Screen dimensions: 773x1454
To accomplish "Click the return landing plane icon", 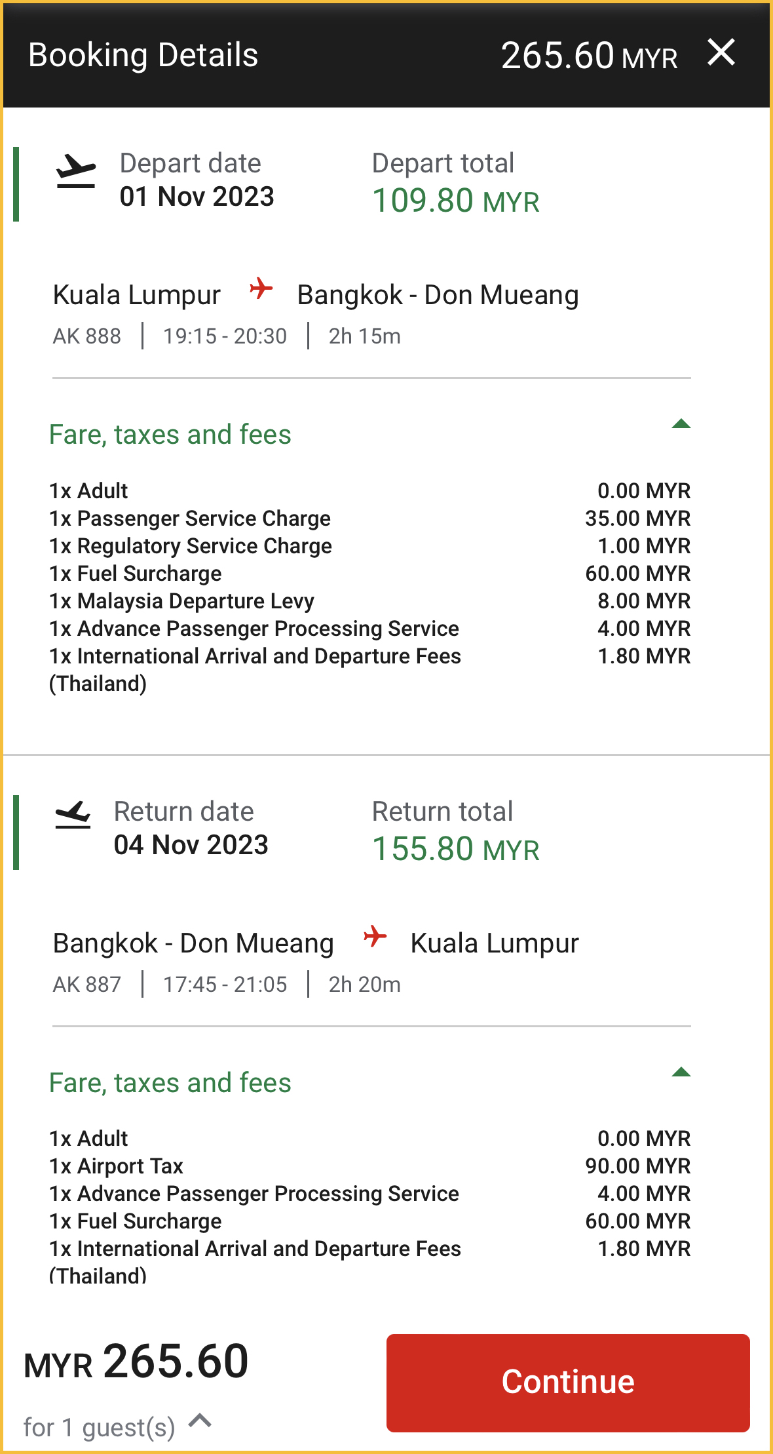I will (x=73, y=815).
